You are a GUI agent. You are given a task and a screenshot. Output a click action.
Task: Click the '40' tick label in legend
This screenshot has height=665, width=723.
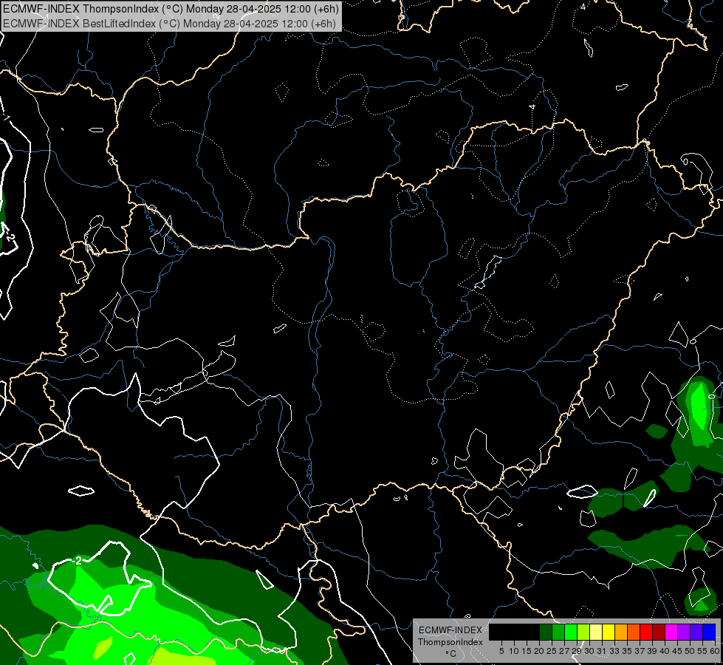[x=665, y=651]
